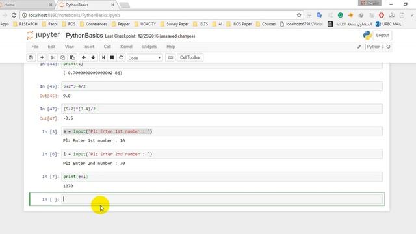Click the output value -3.5
Viewport: 416px width, 234px height.
click(x=68, y=118)
